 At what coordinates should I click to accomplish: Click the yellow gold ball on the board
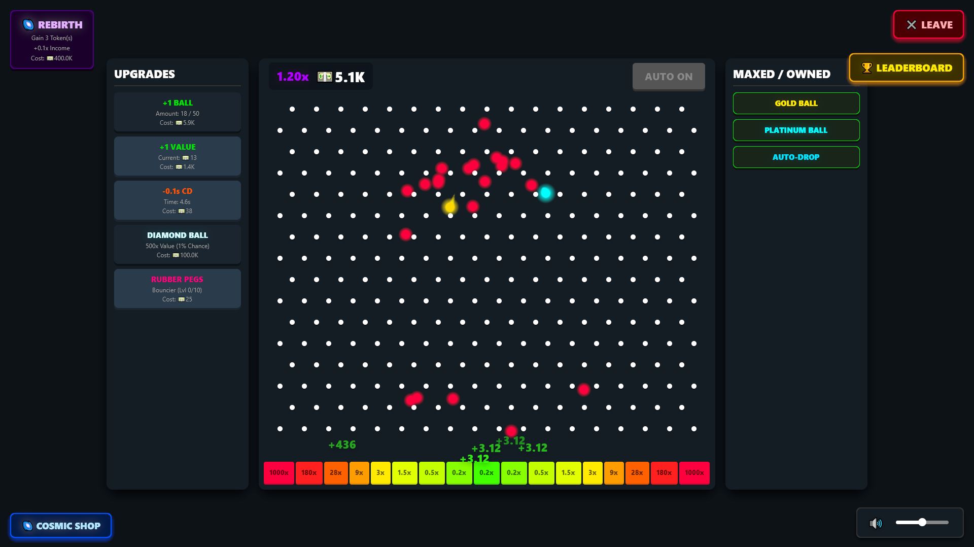tap(449, 207)
